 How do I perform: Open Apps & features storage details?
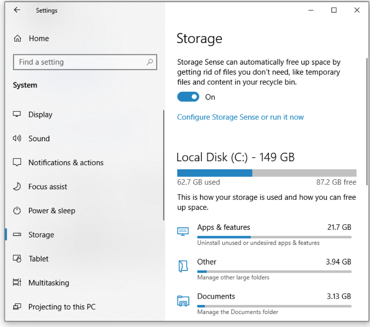pos(264,234)
